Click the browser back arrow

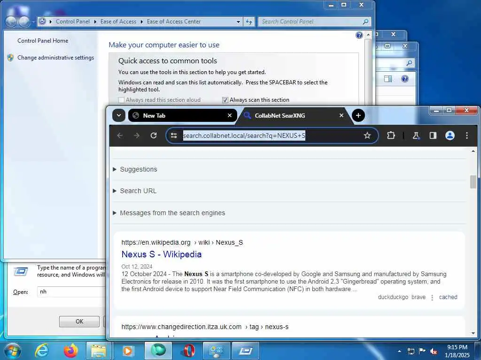point(120,135)
